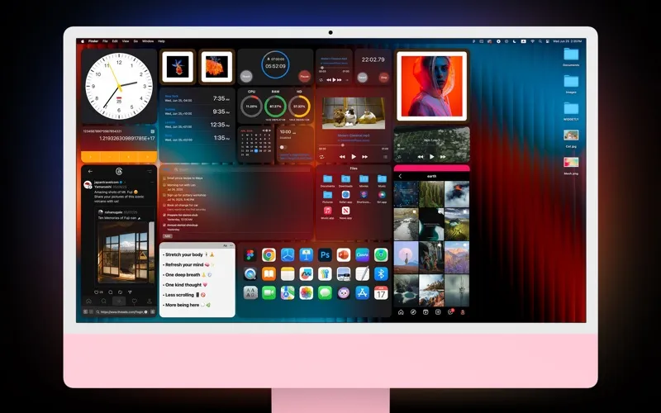The height and width of the screenshot is (413, 661).
Task: Open the Calendar app icon showing 17
Action: (x=381, y=292)
